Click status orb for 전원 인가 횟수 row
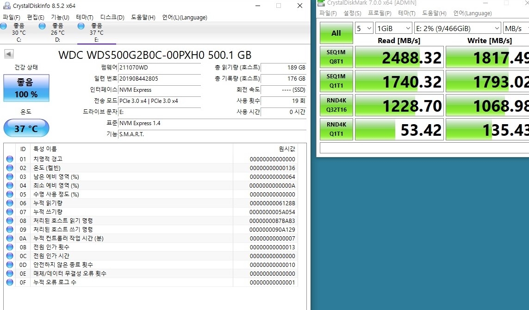Viewport: 529px width, 310px height. (x=10, y=247)
